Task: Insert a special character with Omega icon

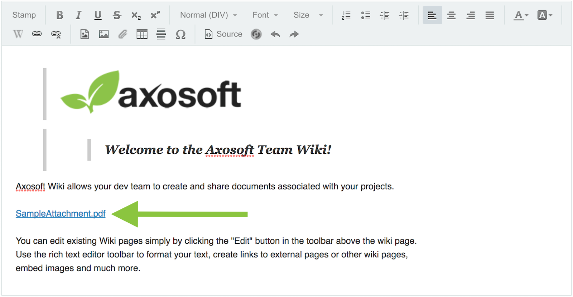Action: pyautogui.click(x=180, y=34)
